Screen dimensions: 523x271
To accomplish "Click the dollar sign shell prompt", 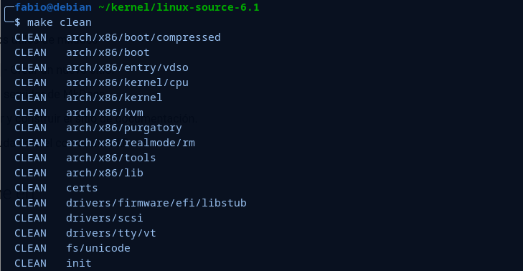I will pyautogui.click(x=17, y=22).
